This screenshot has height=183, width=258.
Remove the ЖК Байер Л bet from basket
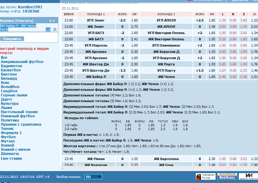[55, 29]
